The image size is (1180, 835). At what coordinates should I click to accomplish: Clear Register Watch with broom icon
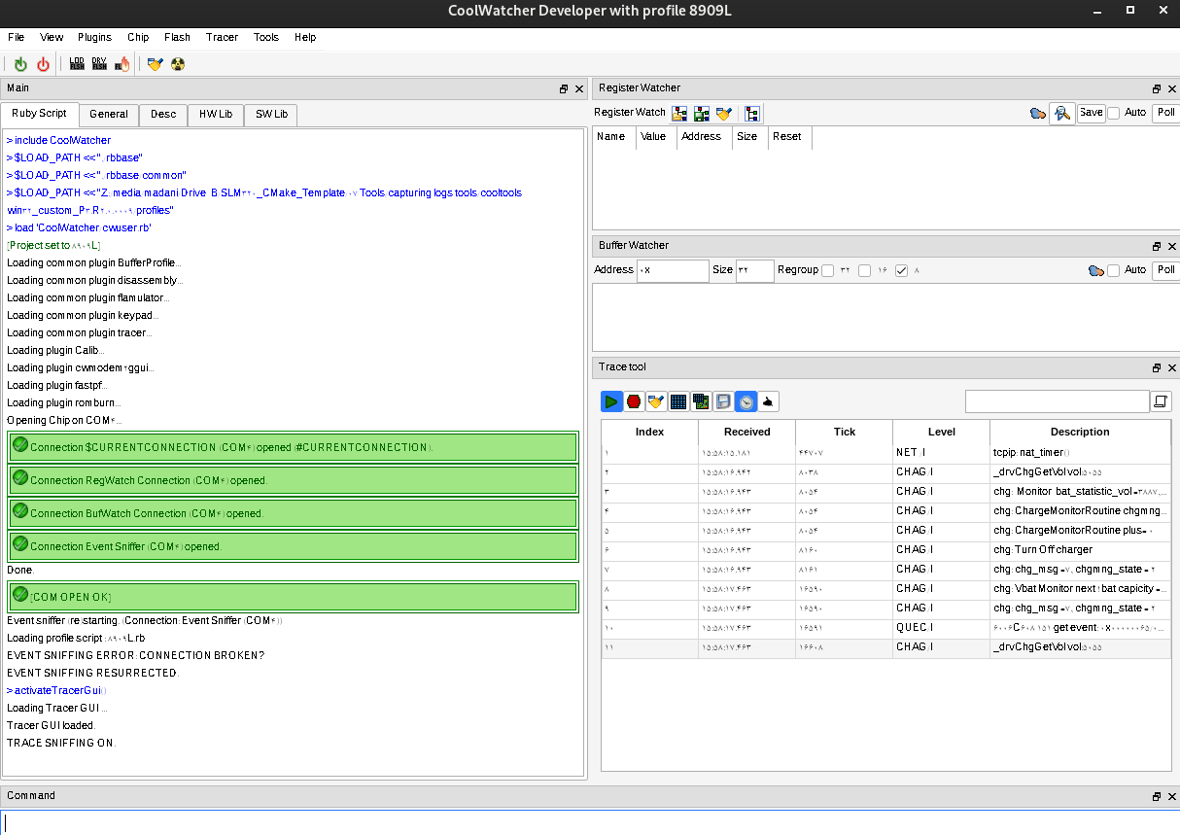[x=723, y=113]
